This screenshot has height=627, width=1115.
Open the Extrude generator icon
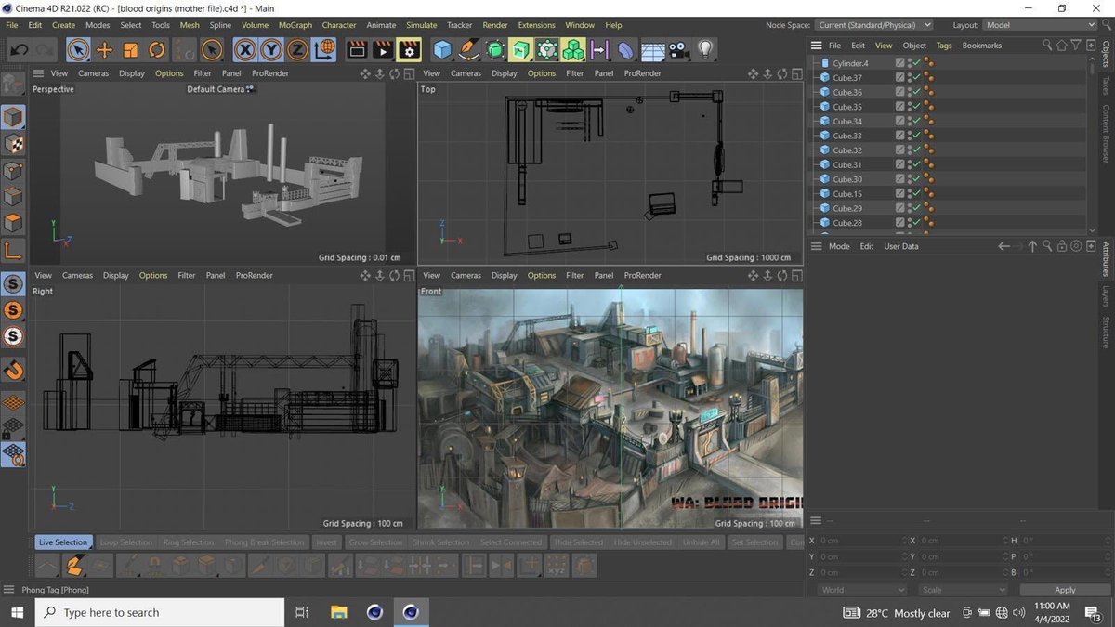(521, 49)
